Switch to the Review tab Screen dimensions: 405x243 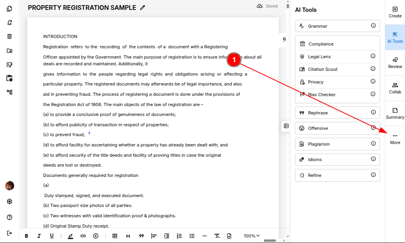pos(395,63)
